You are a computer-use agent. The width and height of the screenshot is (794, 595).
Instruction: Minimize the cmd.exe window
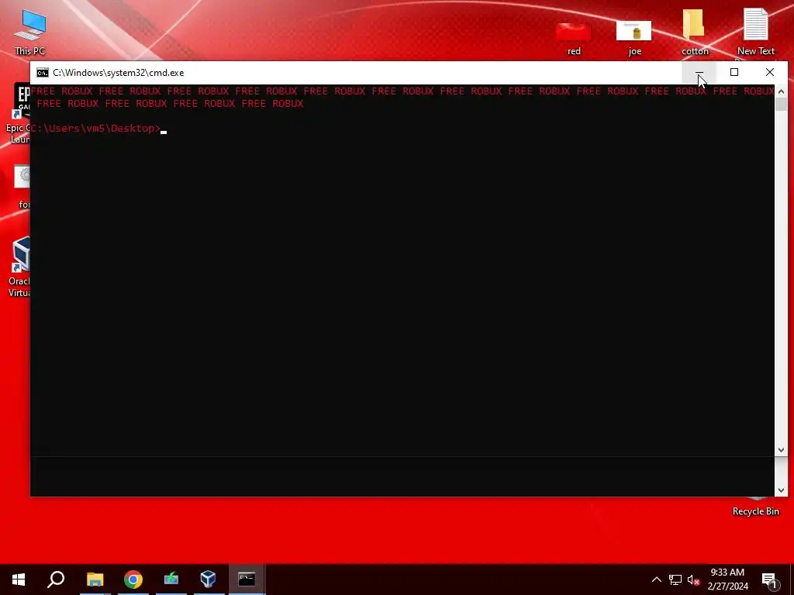(x=699, y=72)
